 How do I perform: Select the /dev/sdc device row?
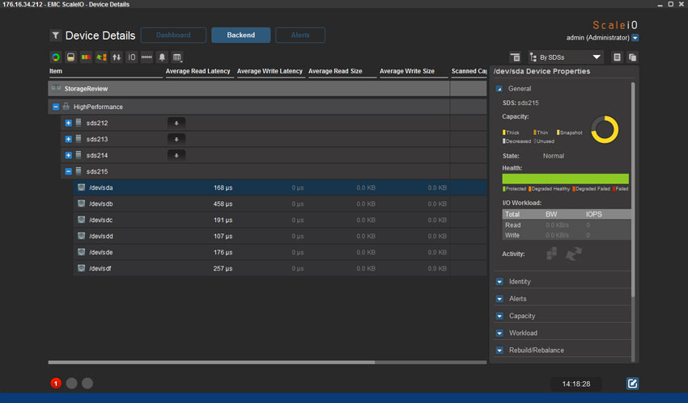[x=280, y=220]
